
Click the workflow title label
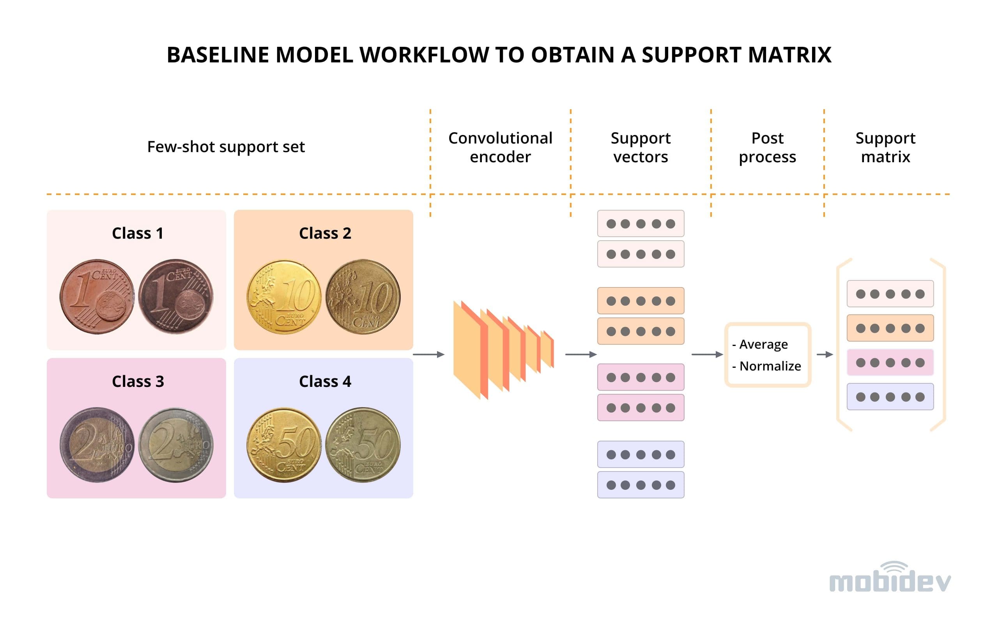coord(498,39)
